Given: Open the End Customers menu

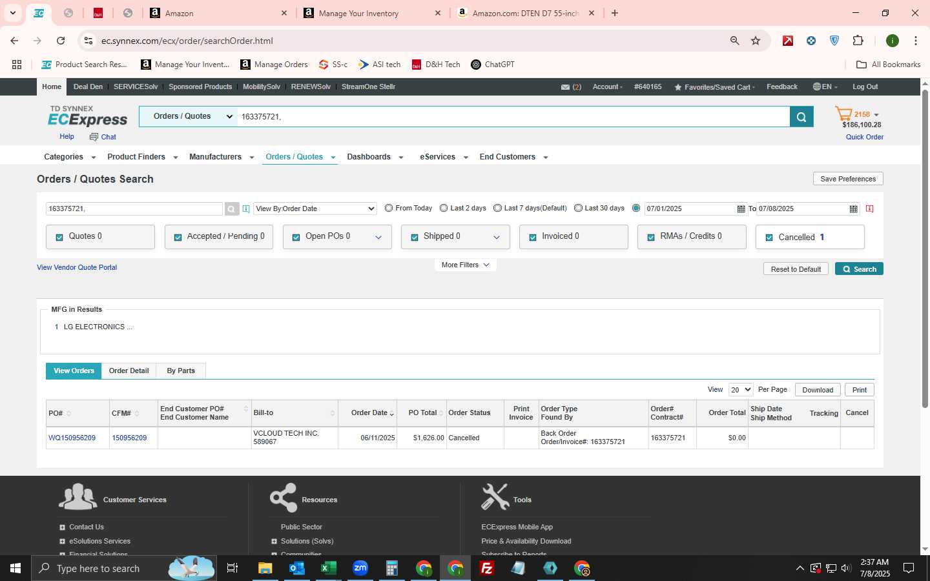Looking at the screenshot, I should pos(513,157).
